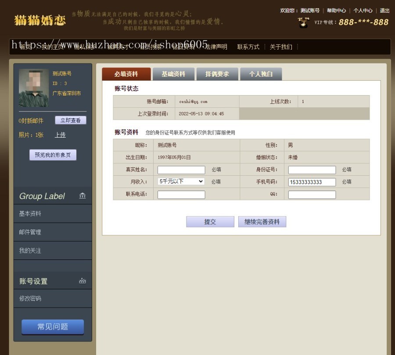Switch to the 基础资料 tab
Screen dimensions: 395x355
coord(173,74)
